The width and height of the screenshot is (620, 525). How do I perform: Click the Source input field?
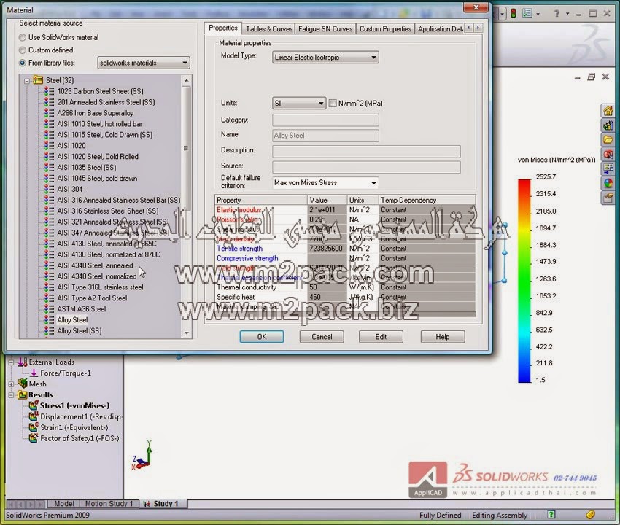point(366,167)
